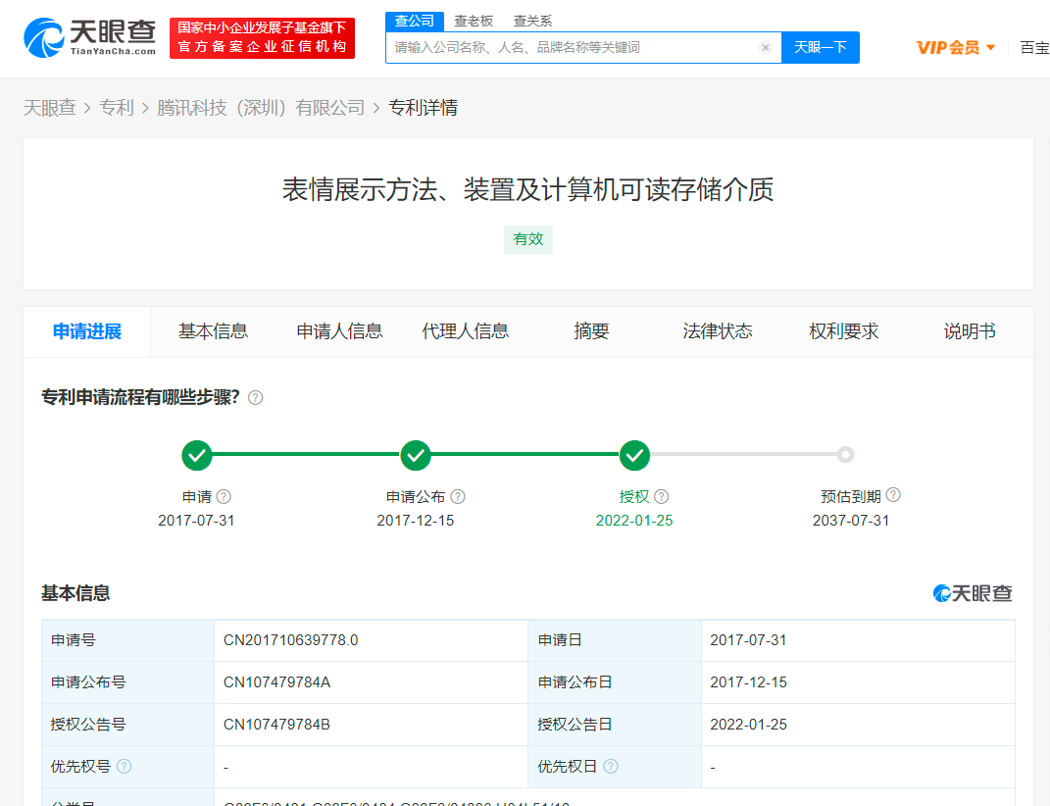Click the green 2022-01-25 date under 授权
The height and width of the screenshot is (806, 1050).
(635, 521)
